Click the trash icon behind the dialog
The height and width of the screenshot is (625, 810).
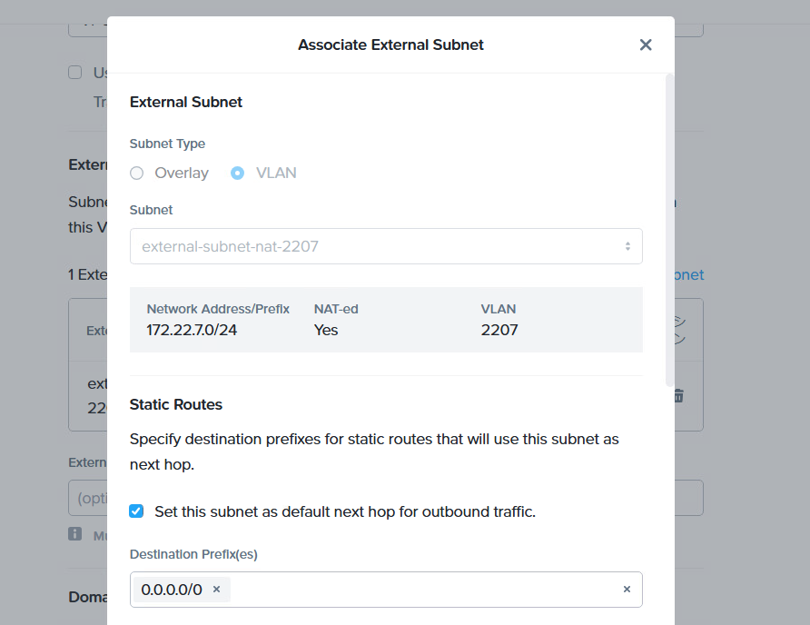678,396
